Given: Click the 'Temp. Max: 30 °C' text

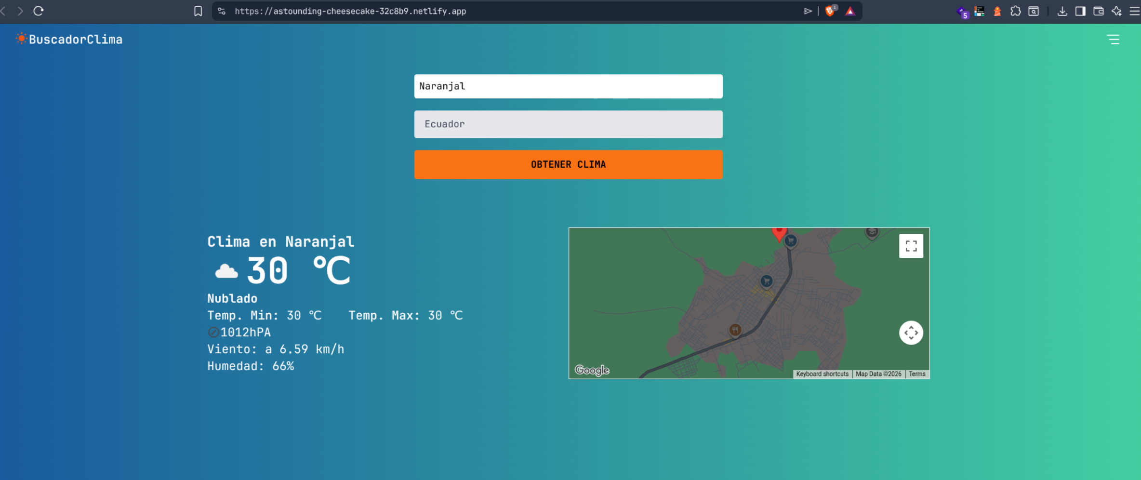Looking at the screenshot, I should click(406, 316).
